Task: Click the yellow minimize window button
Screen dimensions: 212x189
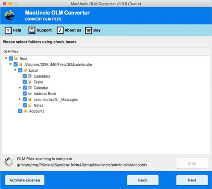Action: point(10,3)
